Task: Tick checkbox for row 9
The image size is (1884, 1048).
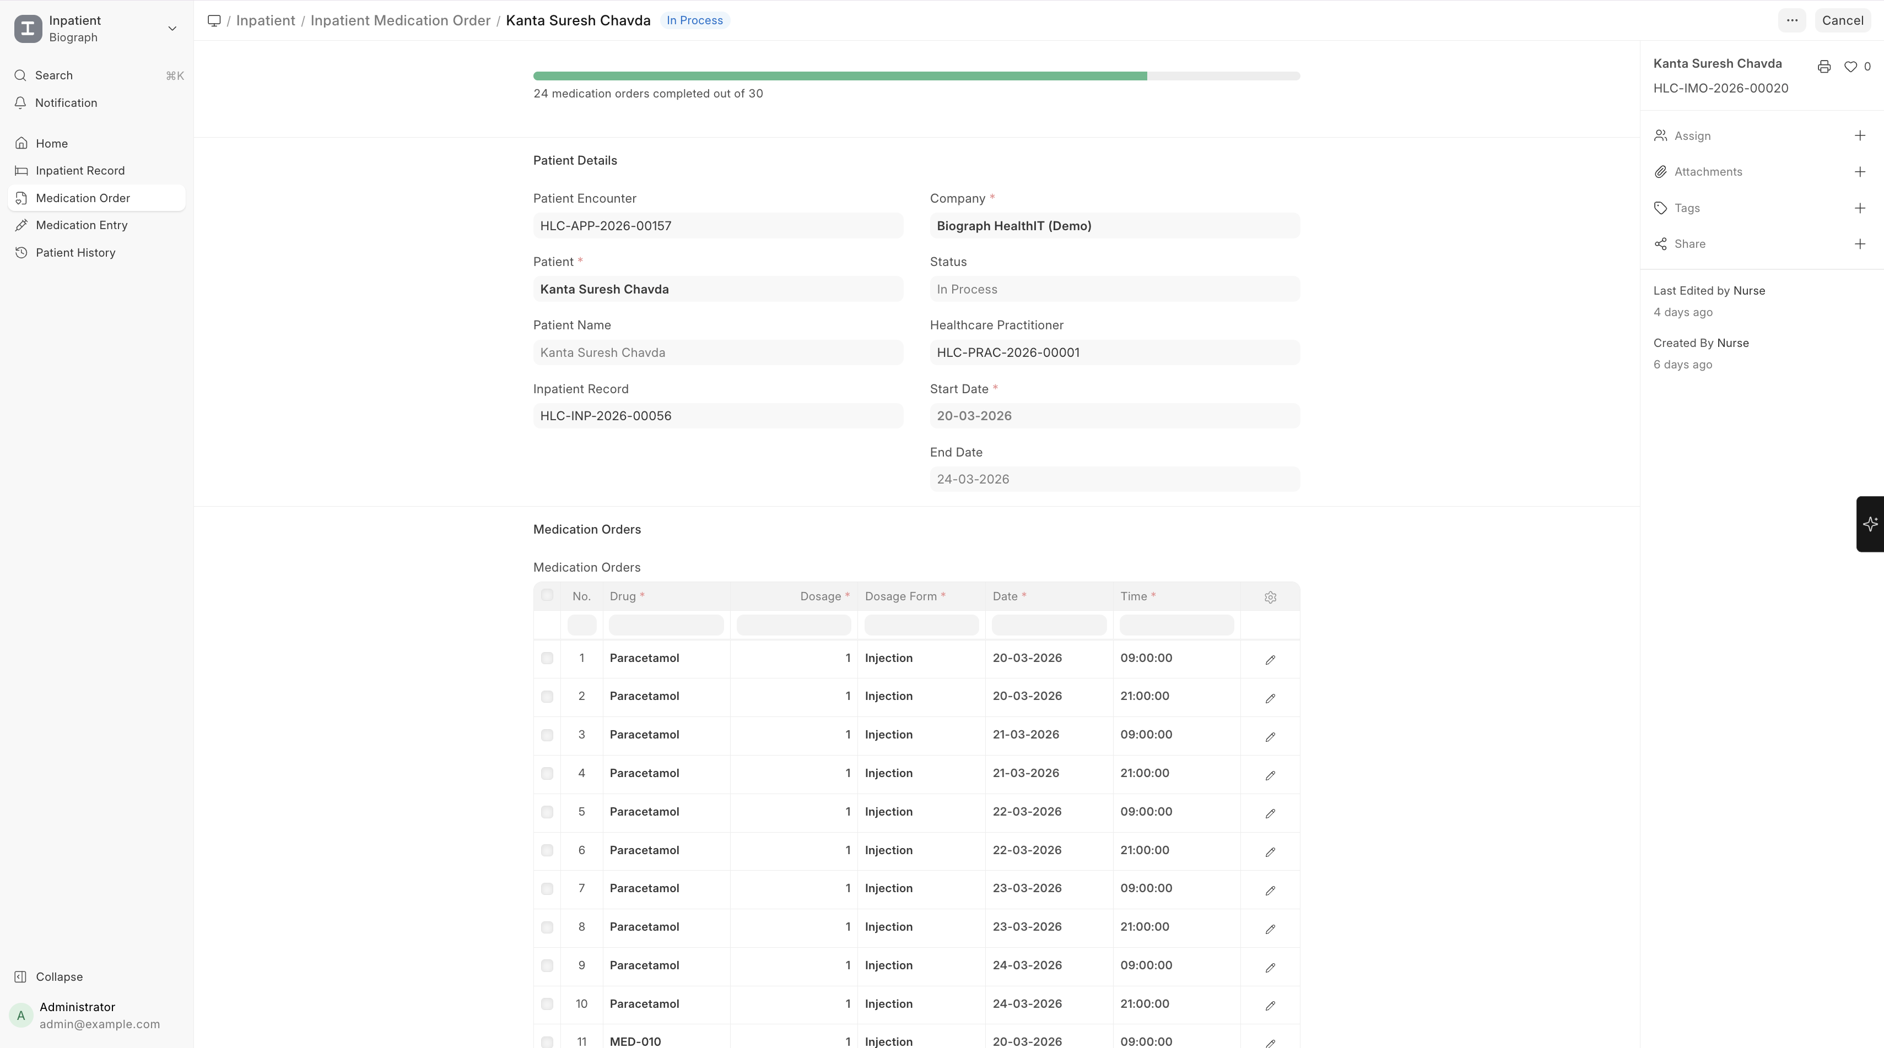Action: click(x=546, y=965)
